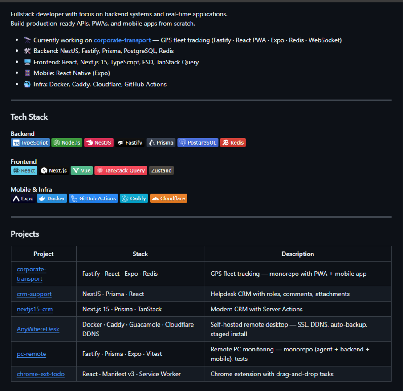Click 'Fullstack developer with focus' intro sentence

pos(119,14)
